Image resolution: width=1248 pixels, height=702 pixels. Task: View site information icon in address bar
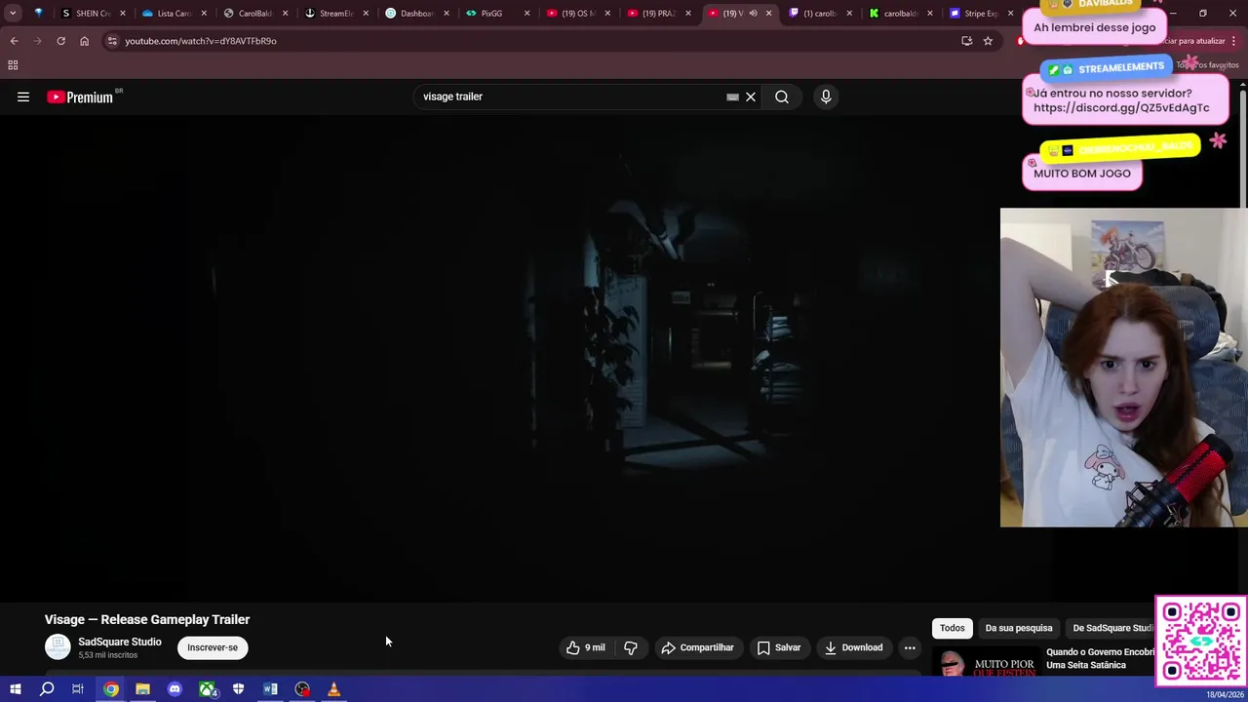pos(112,41)
